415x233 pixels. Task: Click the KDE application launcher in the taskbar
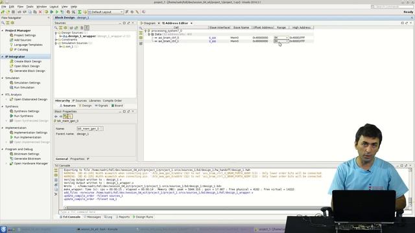click(x=3, y=229)
